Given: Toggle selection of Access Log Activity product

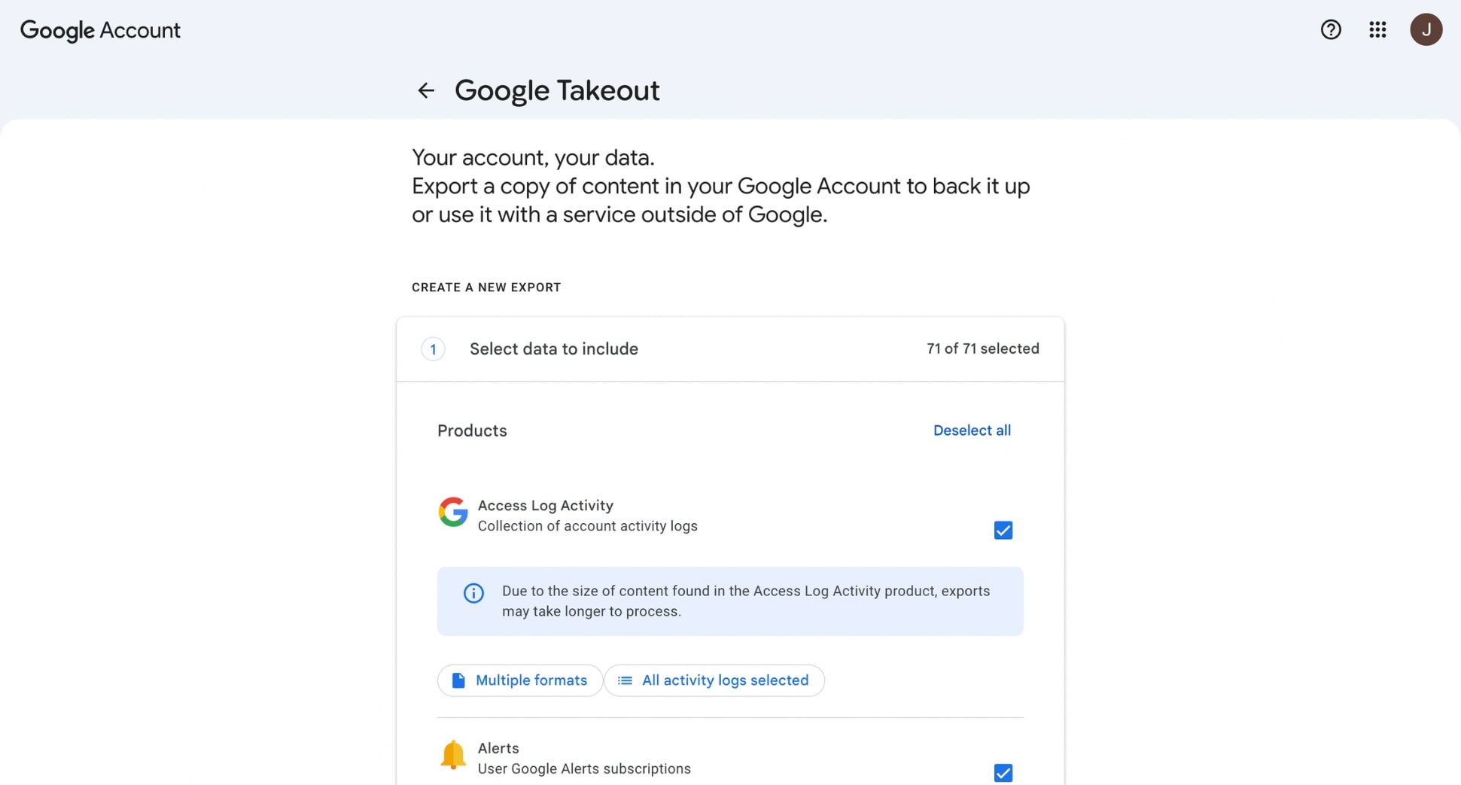Looking at the screenshot, I should tap(1003, 530).
